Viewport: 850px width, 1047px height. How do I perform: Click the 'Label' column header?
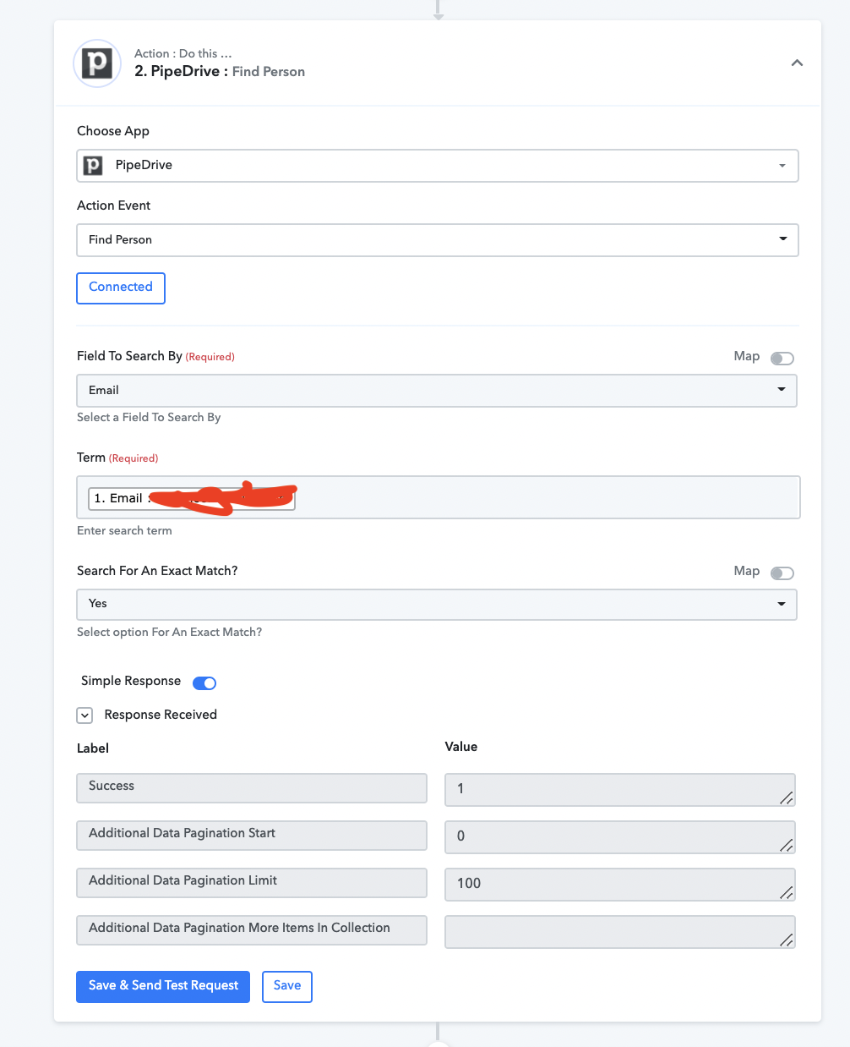pyautogui.click(x=93, y=748)
